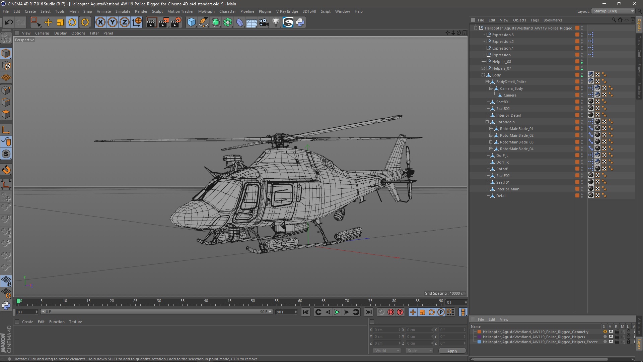Select the Scale tool

point(60,22)
